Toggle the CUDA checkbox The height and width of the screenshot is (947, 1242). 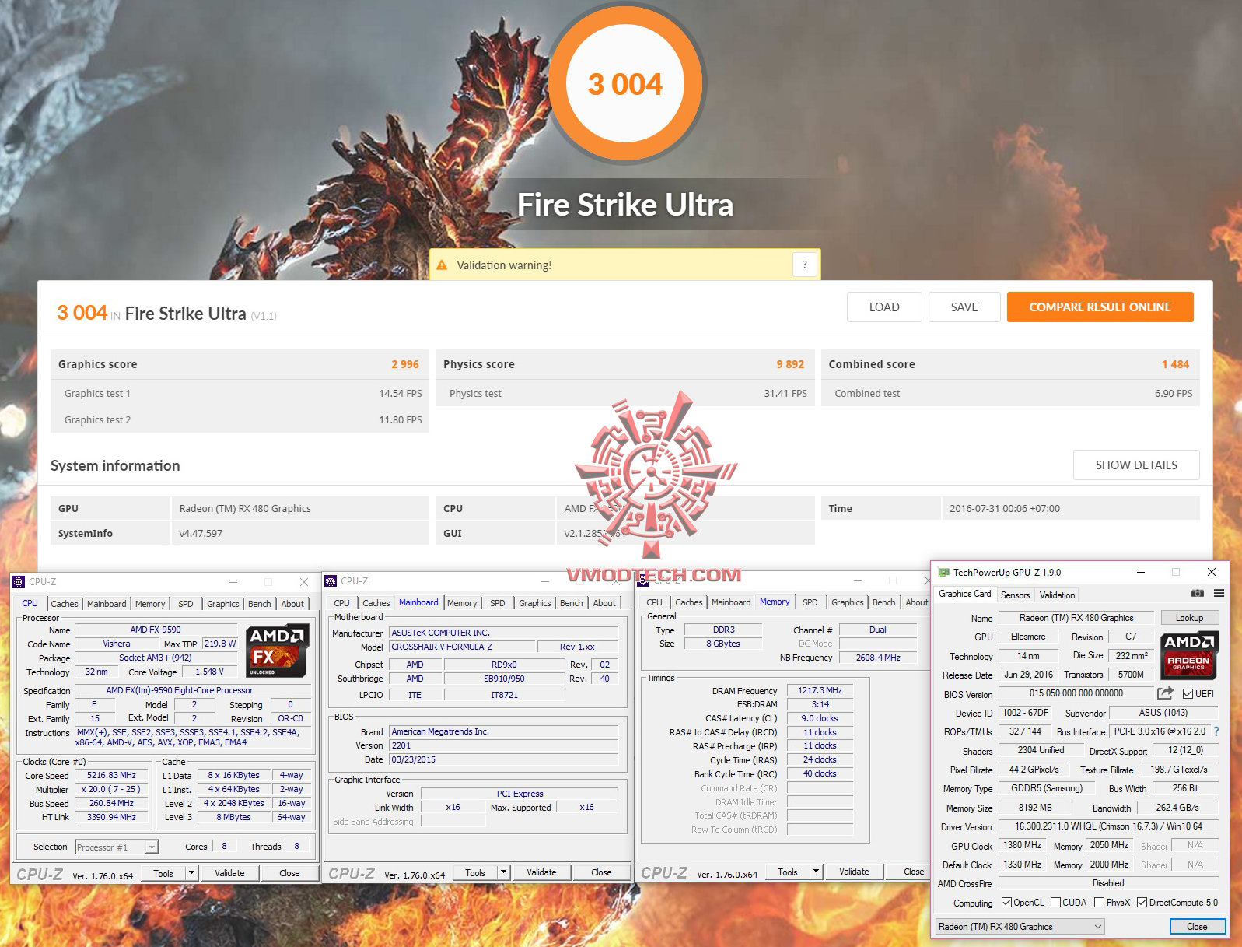point(1055,903)
